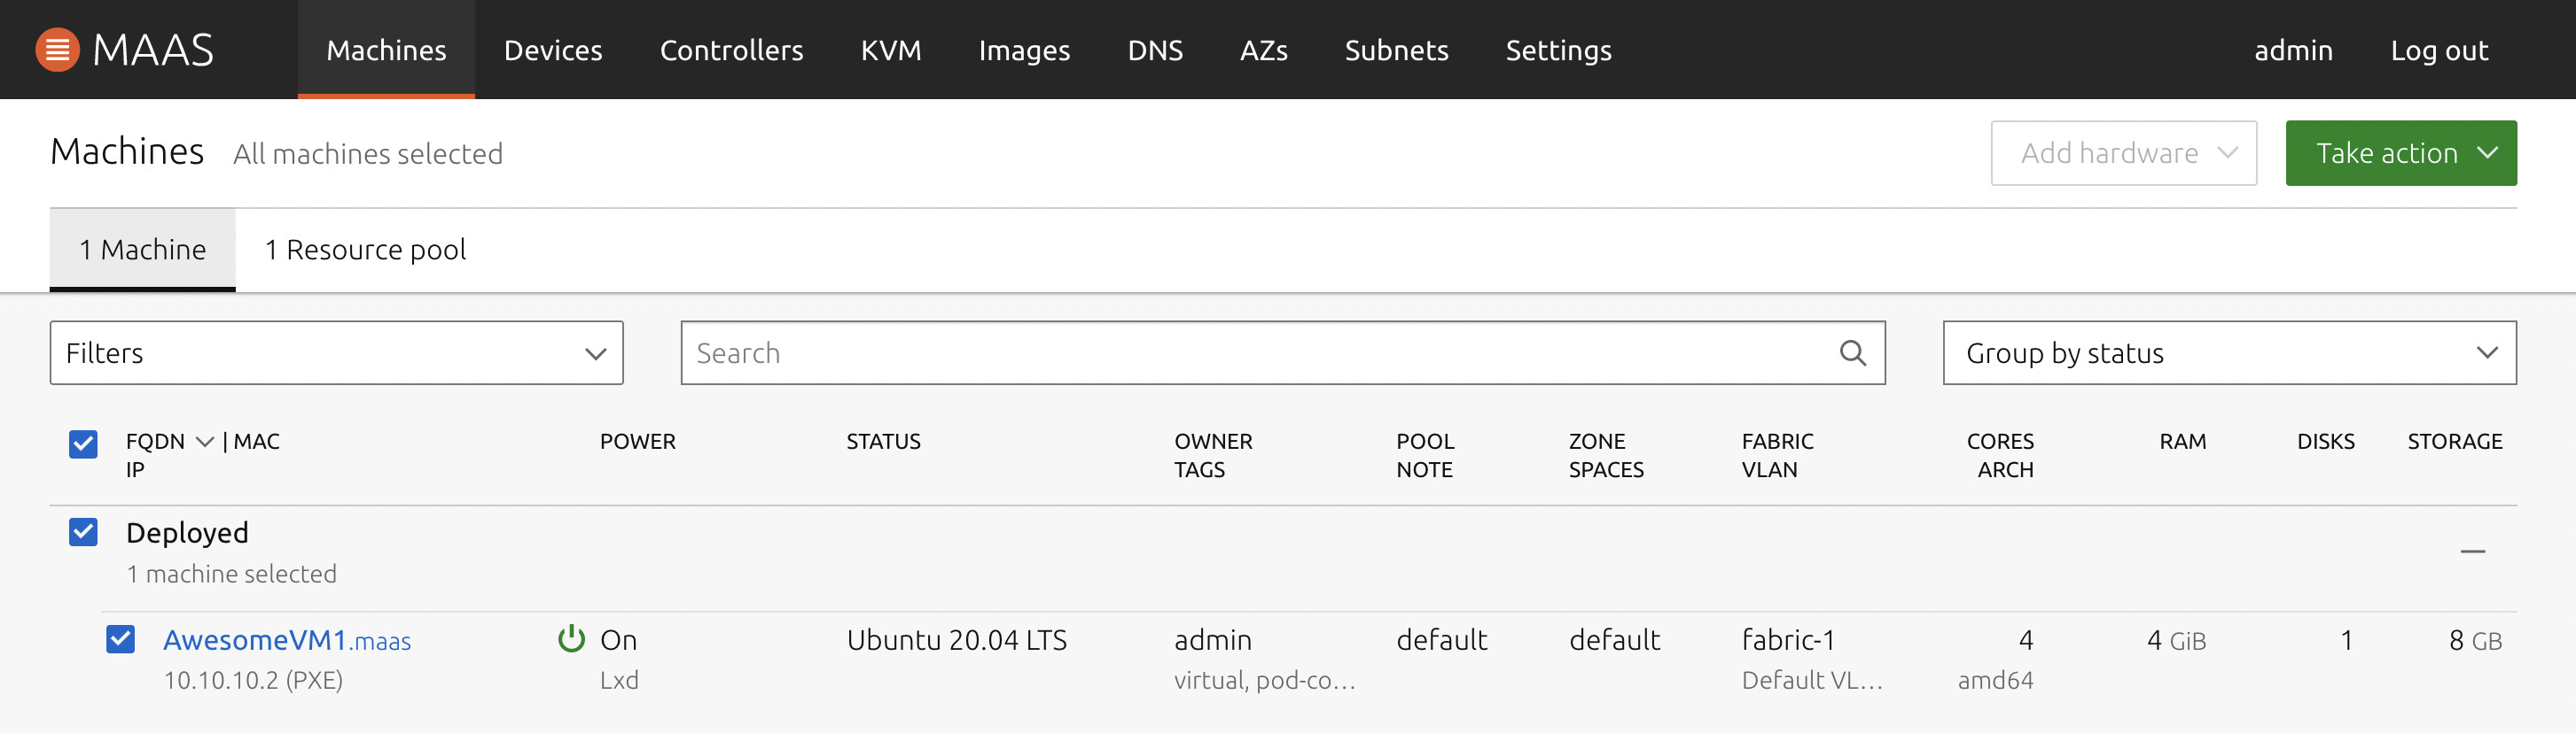This screenshot has width=2576, height=733.
Task: Open the admin user profile link
Action: pyautogui.click(x=2292, y=50)
